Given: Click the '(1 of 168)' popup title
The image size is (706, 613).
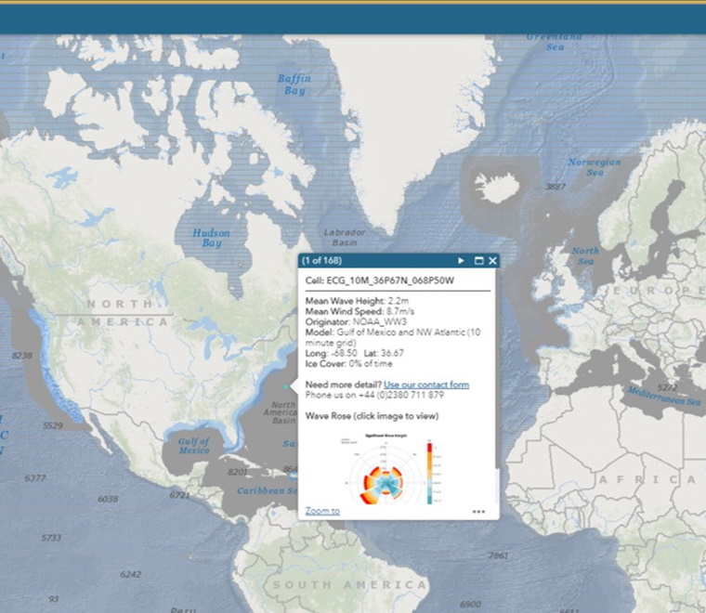Looking at the screenshot, I should point(323,261).
